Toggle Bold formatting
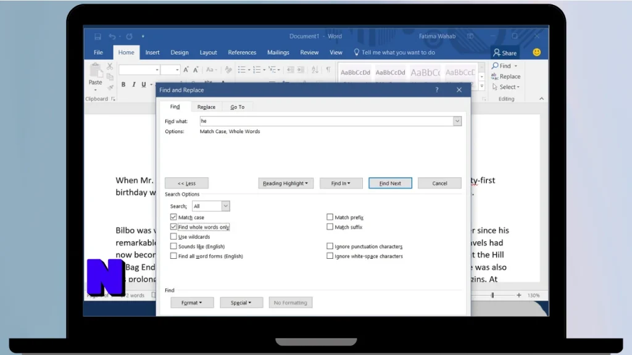 [x=123, y=84]
